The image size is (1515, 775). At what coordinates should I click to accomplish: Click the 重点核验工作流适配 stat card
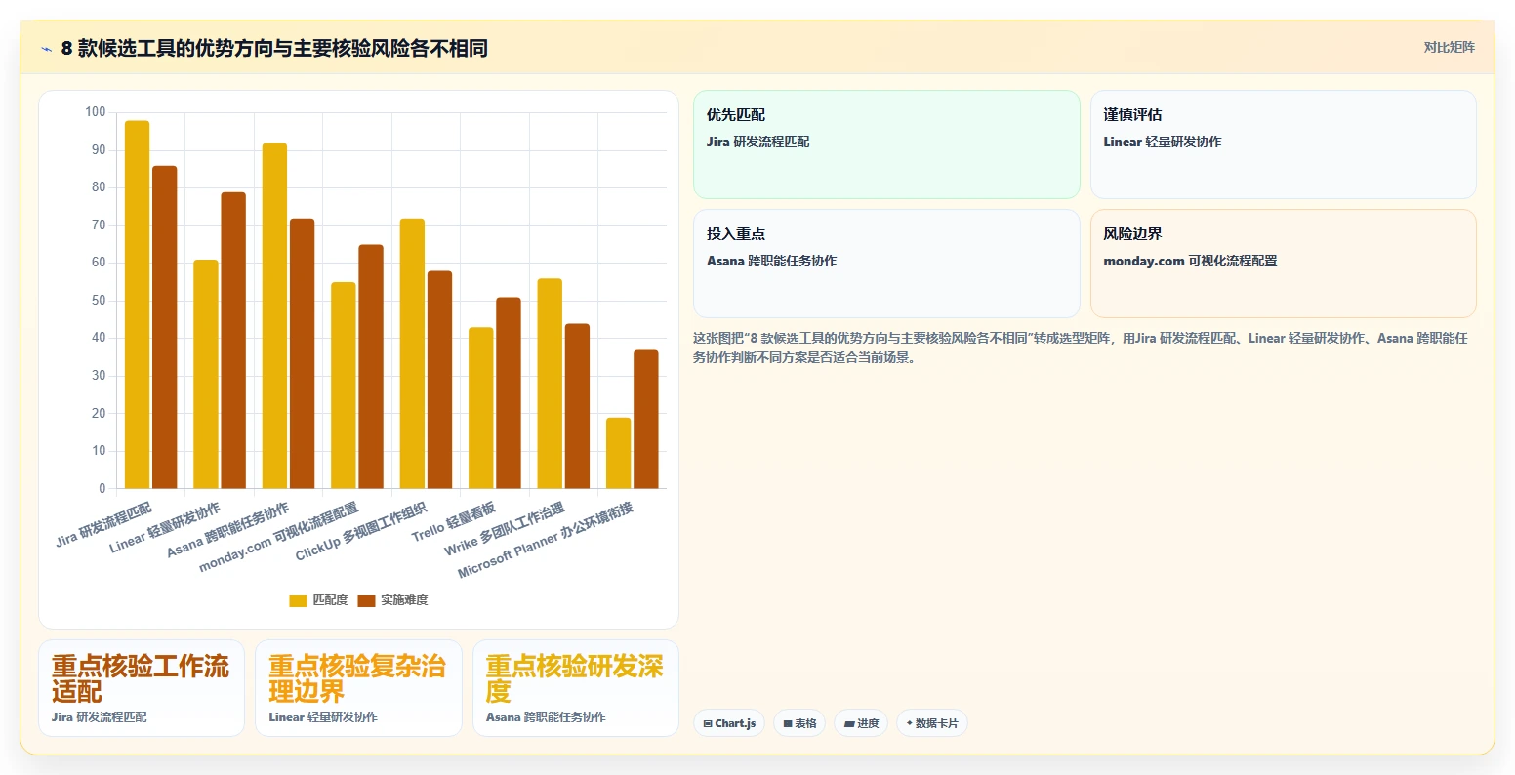(142, 688)
